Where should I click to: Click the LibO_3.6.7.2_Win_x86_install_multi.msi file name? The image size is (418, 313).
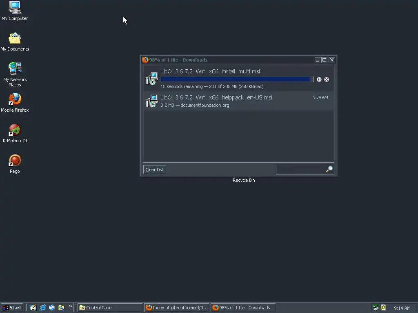click(x=210, y=71)
